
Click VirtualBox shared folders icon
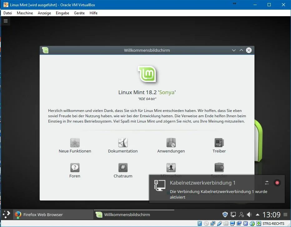[226, 224]
